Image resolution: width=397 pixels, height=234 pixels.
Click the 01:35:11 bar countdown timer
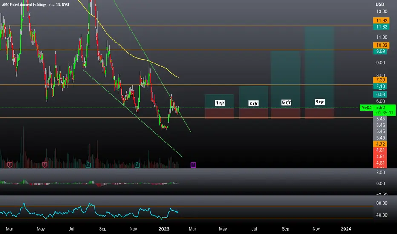[x=385, y=113]
